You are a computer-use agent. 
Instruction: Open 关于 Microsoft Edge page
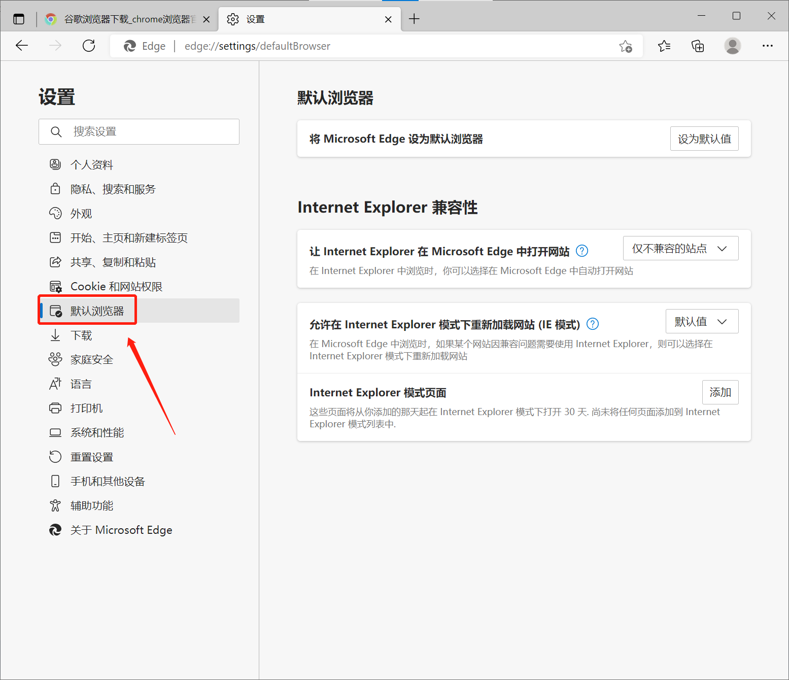tap(121, 530)
